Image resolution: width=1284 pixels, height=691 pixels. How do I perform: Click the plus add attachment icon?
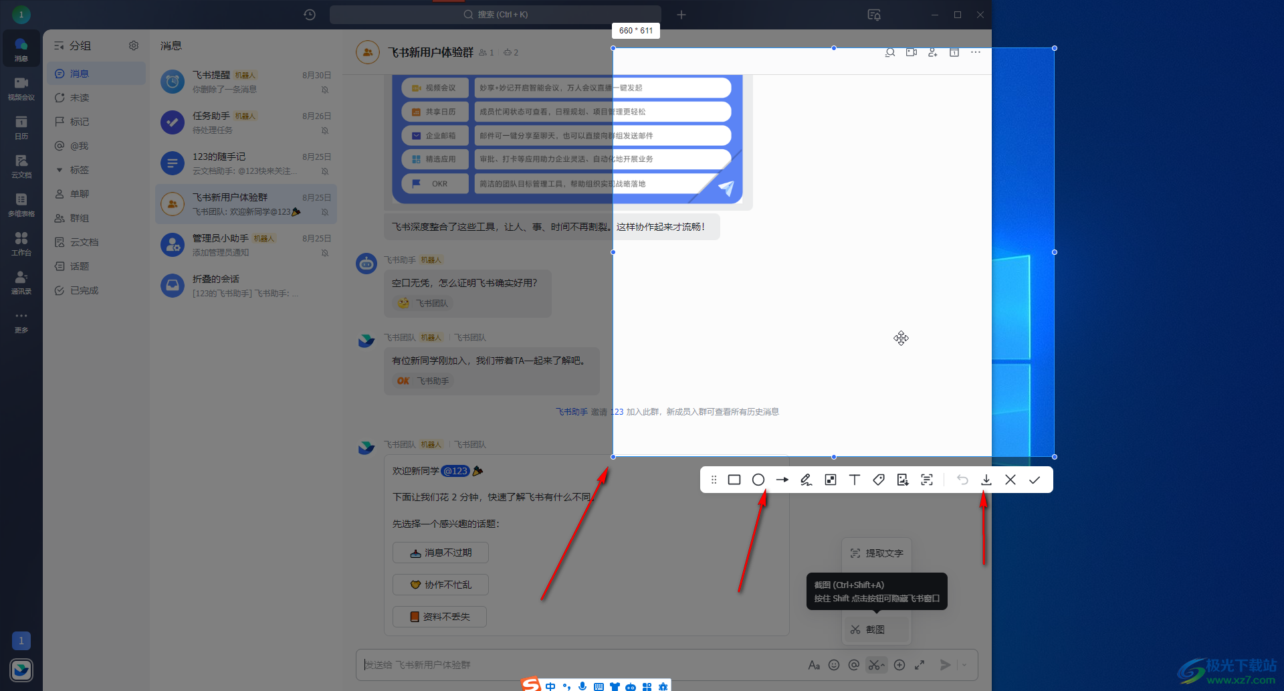pyautogui.click(x=899, y=665)
